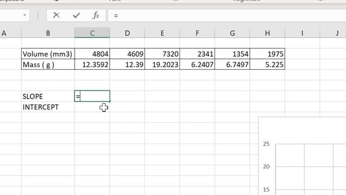The image size is (346, 195).
Task: Click the chart axis label 25
Action: pos(266,144)
